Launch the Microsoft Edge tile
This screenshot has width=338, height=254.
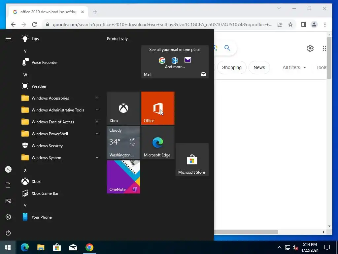158,143
